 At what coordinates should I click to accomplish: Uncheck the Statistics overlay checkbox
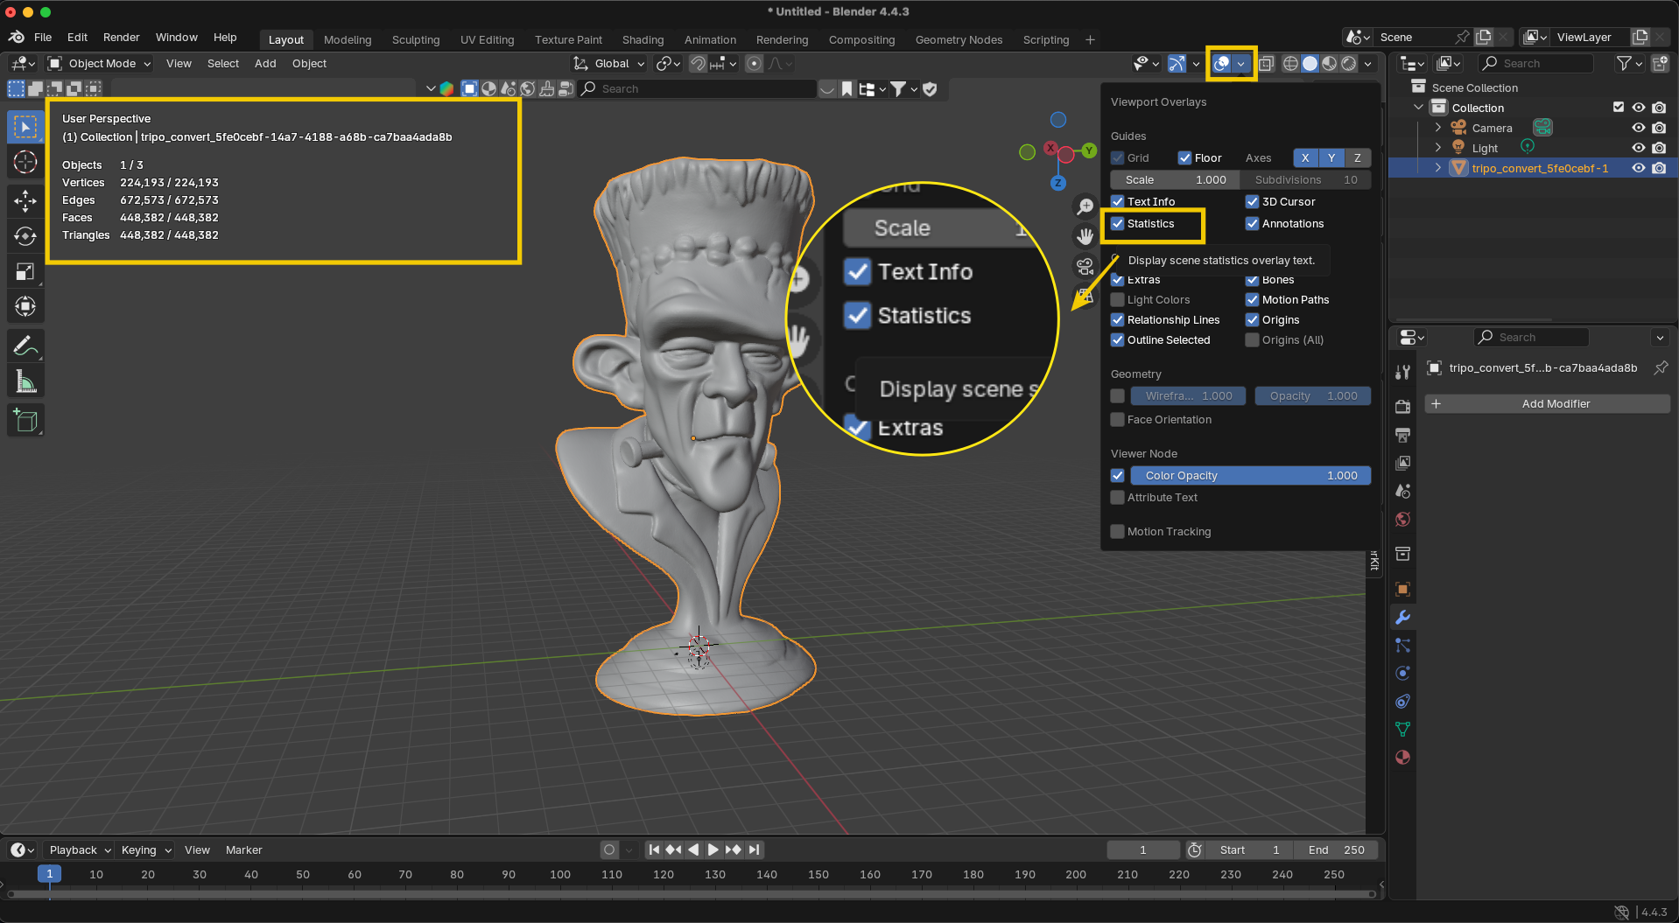point(1118,224)
